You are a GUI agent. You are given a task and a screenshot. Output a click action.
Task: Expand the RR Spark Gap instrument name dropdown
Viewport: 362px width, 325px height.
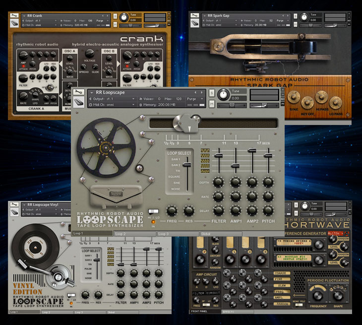[204, 16]
